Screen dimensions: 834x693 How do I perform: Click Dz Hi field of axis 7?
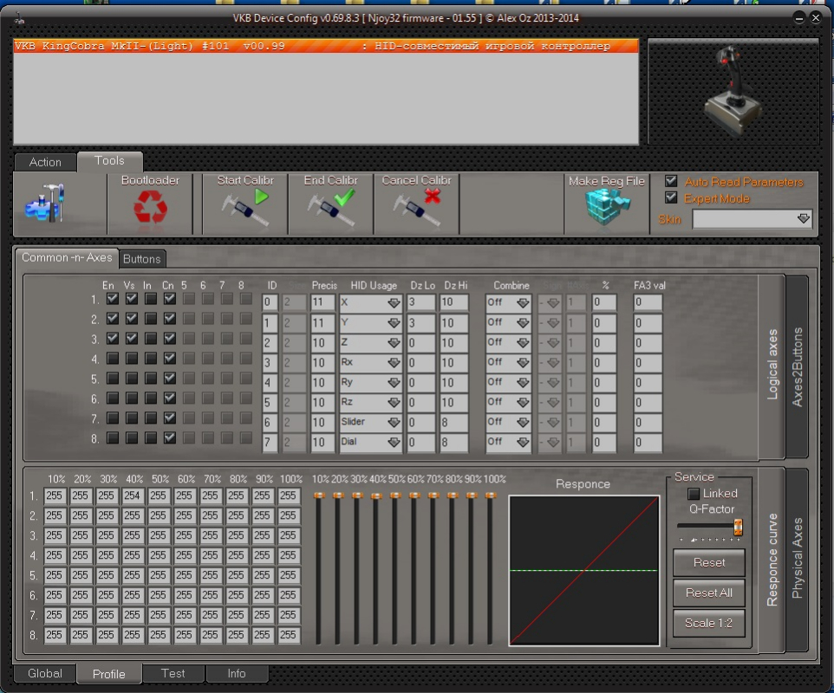point(453,422)
